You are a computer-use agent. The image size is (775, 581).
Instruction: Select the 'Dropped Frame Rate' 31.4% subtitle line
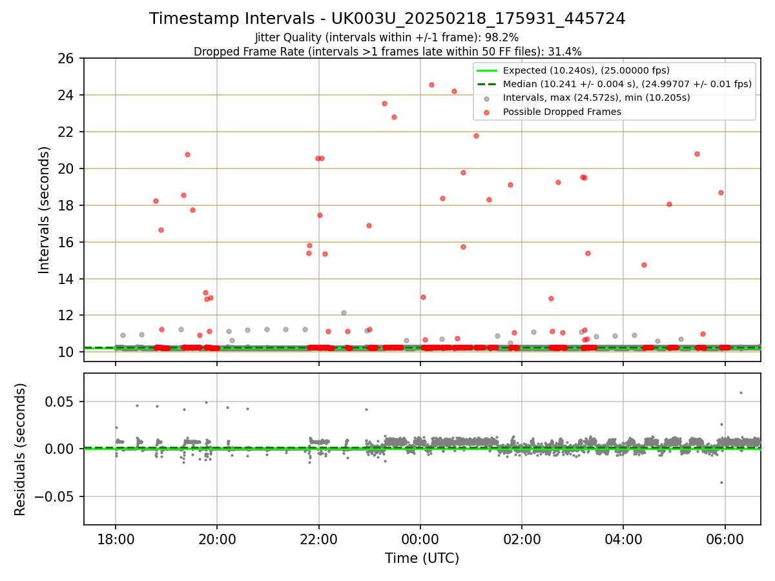tap(387, 52)
